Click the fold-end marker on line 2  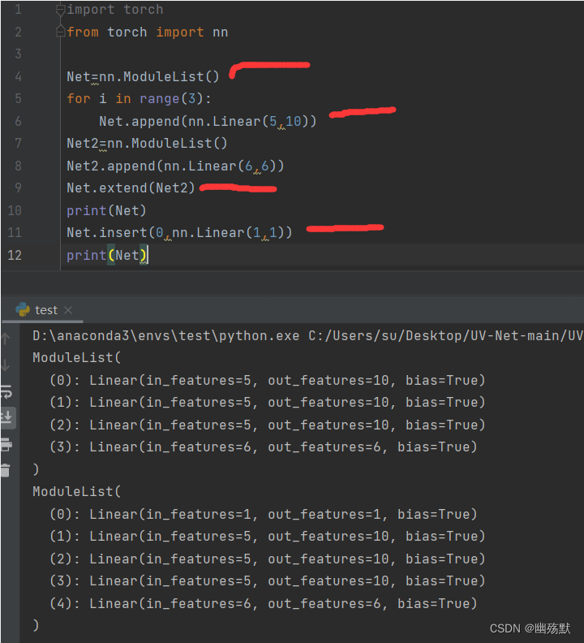pos(60,32)
